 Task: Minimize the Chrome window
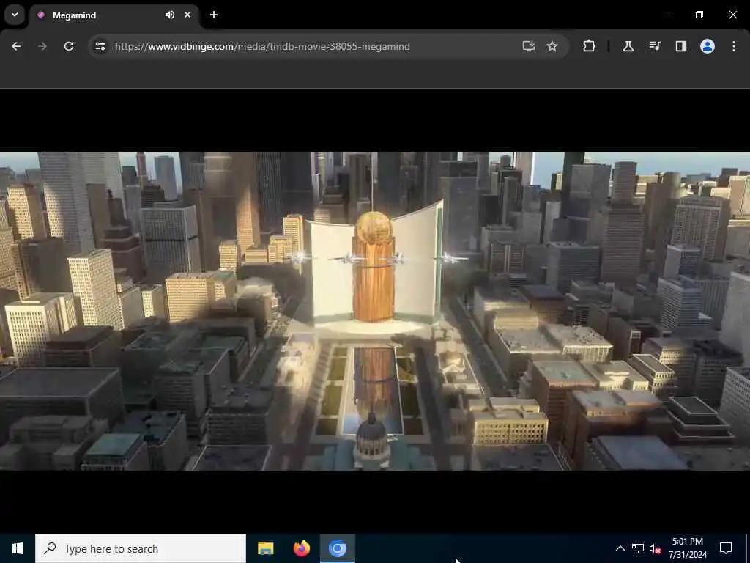click(665, 15)
